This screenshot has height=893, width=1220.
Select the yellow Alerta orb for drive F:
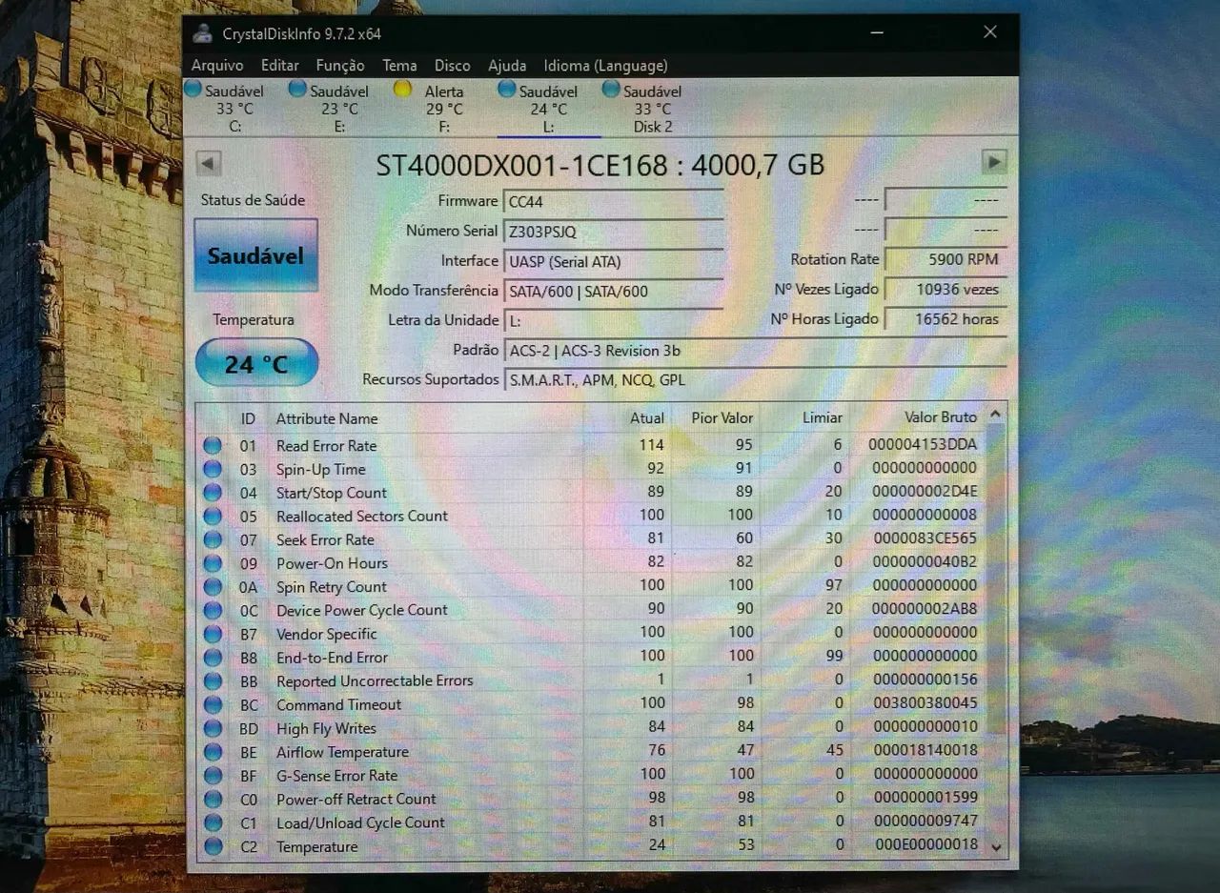(403, 90)
